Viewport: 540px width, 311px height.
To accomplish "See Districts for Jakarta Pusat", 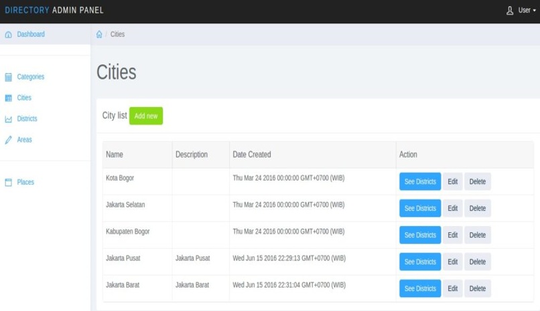I will click(420, 262).
